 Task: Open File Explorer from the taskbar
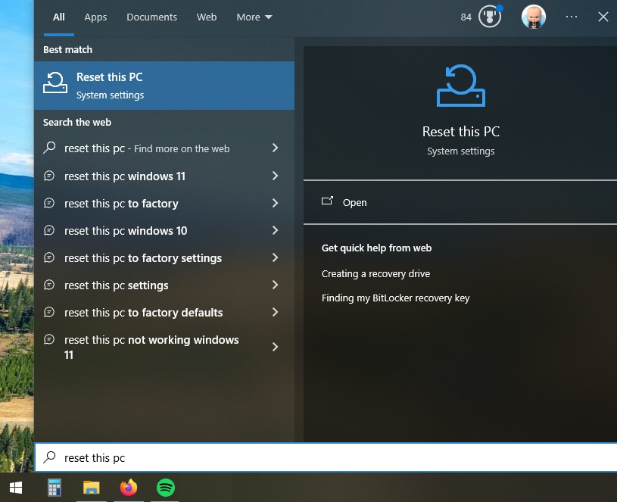pyautogui.click(x=91, y=488)
